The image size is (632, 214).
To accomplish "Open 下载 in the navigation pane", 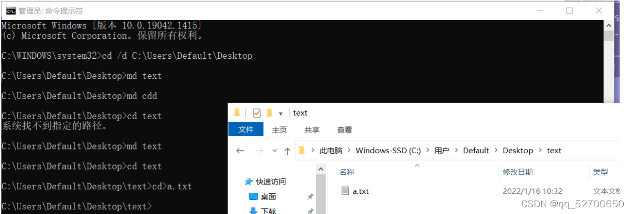I will tap(268, 210).
